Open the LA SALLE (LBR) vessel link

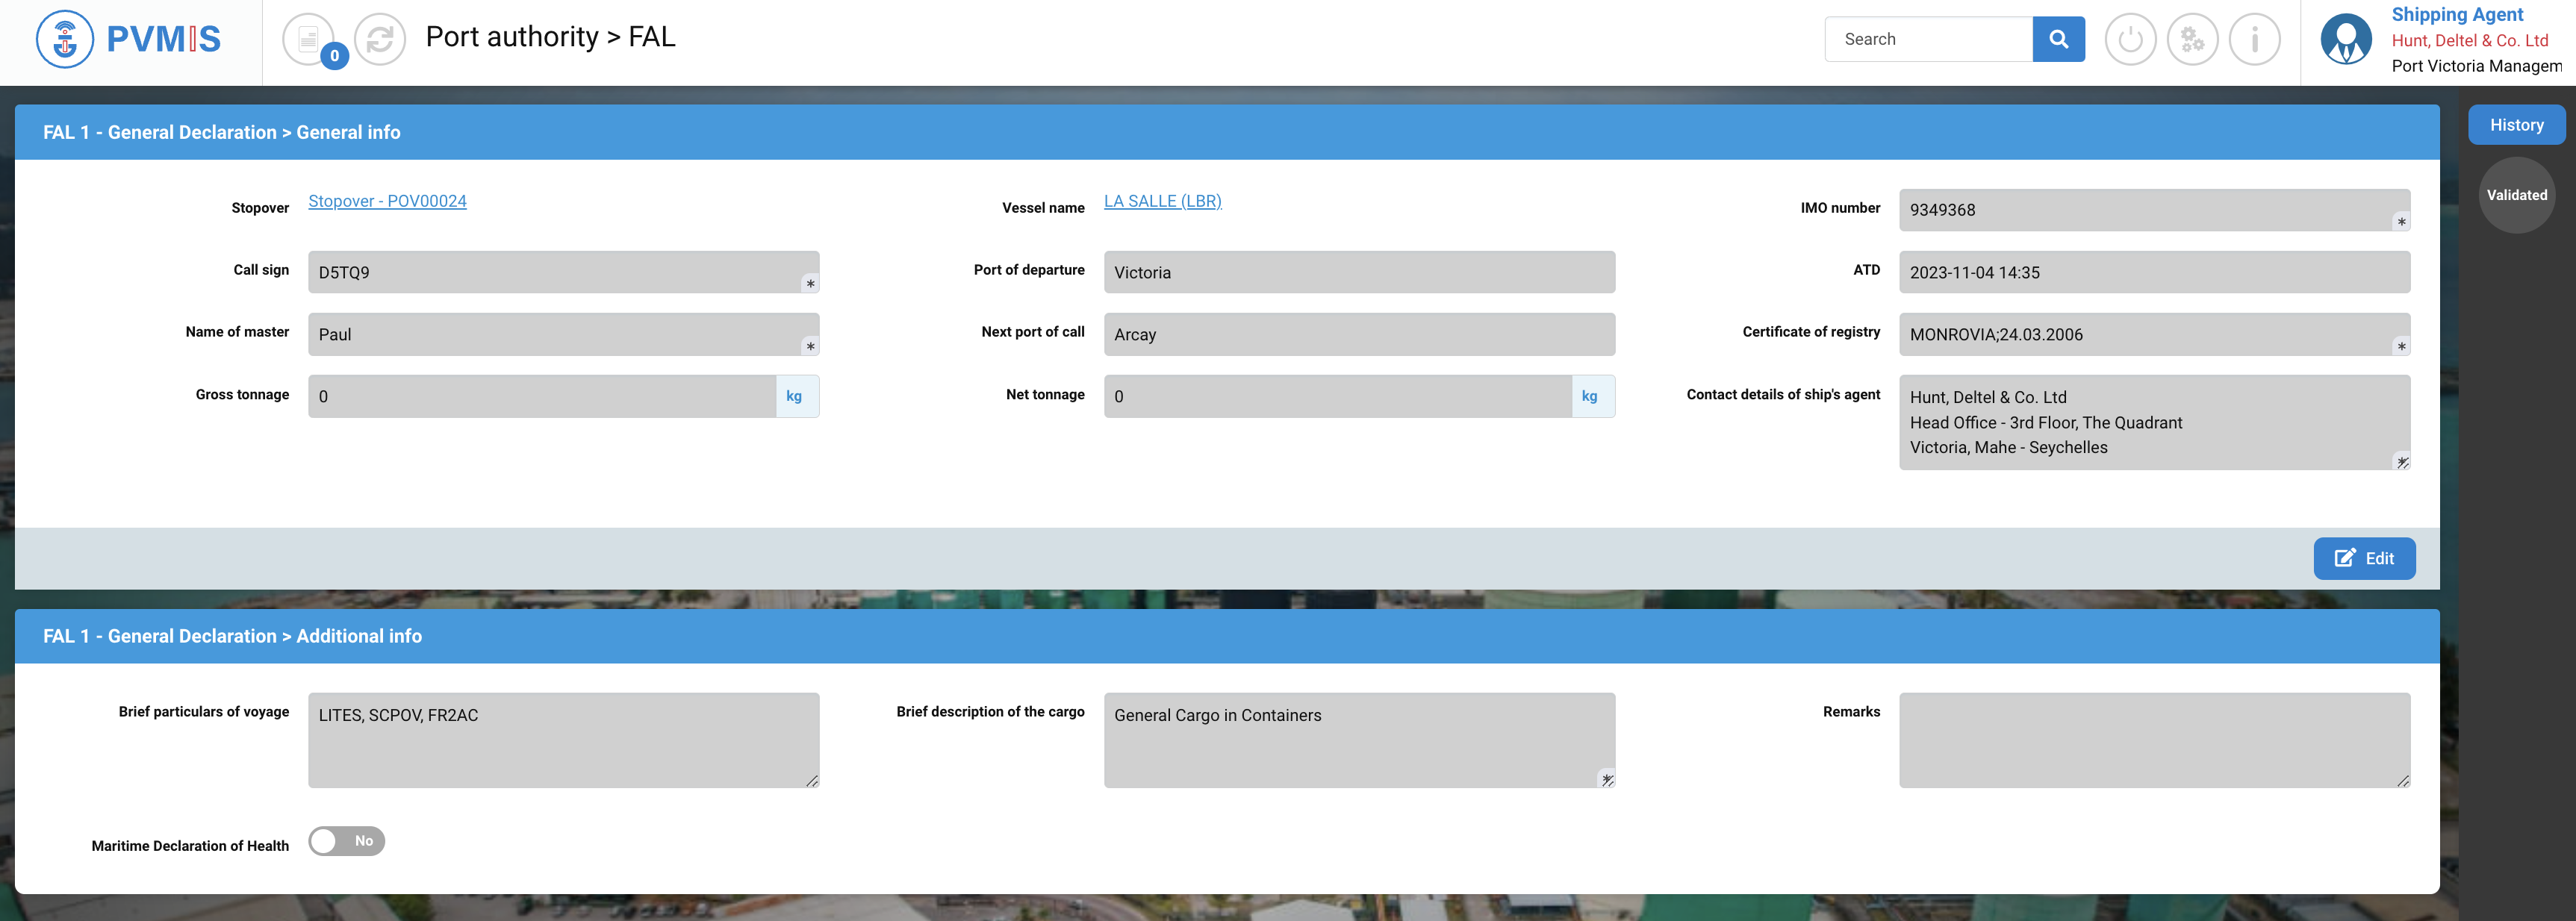[1162, 201]
